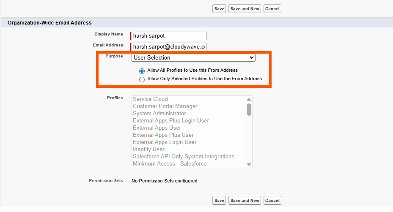Click the bottom Save and New button
Screen dimensions: 393x212
(x=245, y=201)
